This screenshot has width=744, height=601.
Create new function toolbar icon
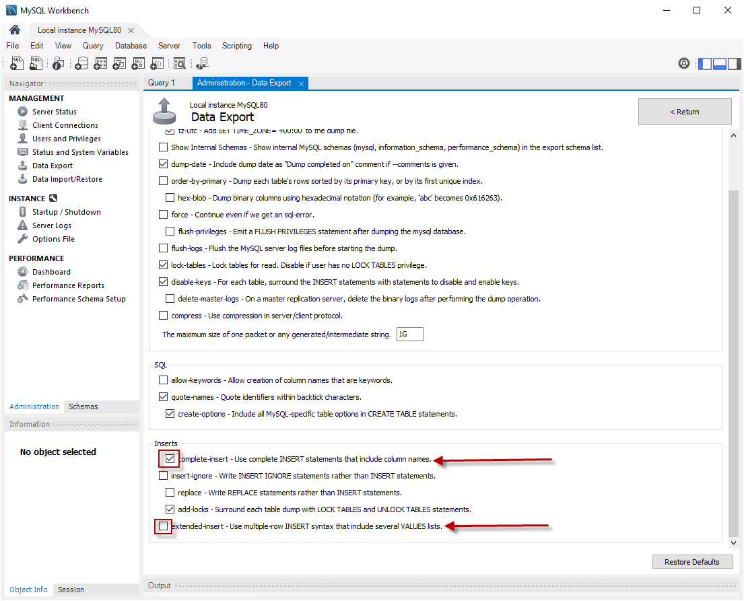pos(157,63)
